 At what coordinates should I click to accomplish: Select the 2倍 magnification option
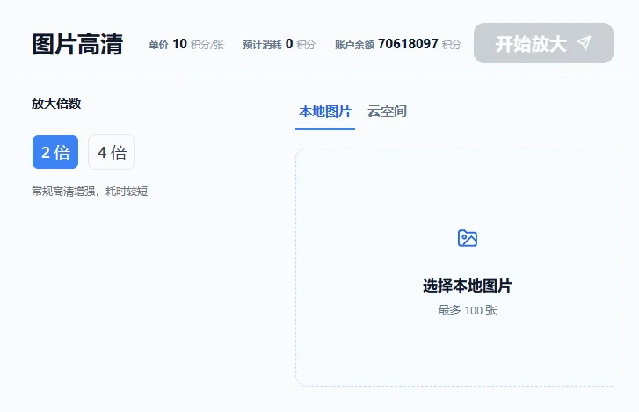(55, 152)
